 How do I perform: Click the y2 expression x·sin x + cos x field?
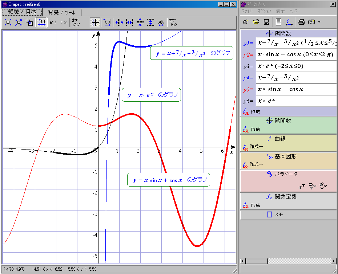(296, 54)
